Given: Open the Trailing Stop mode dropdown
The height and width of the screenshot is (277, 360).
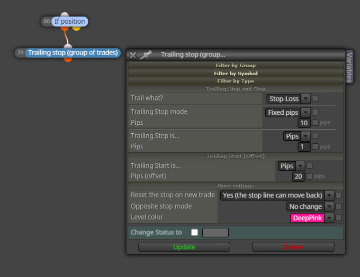Looking at the screenshot, I should [x=288, y=112].
